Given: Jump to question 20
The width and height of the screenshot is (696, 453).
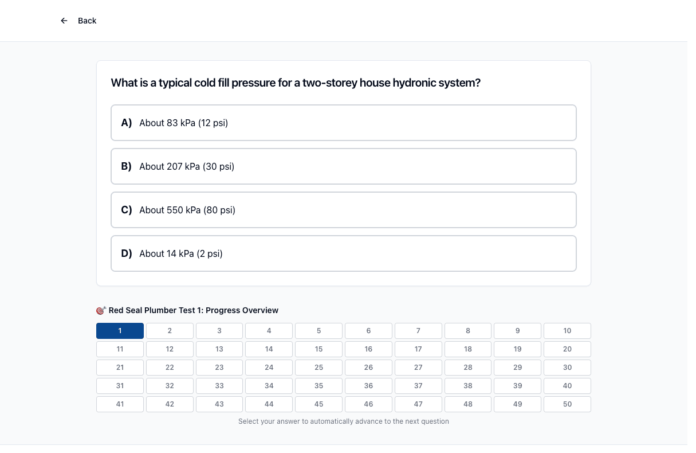Looking at the screenshot, I should coord(567,349).
